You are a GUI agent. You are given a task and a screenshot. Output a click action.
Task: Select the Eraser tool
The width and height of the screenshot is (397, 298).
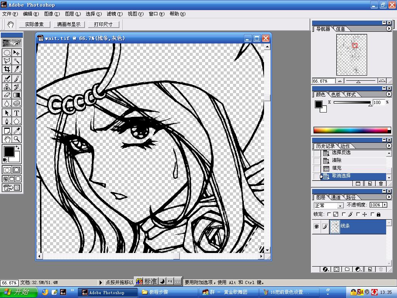(7, 95)
